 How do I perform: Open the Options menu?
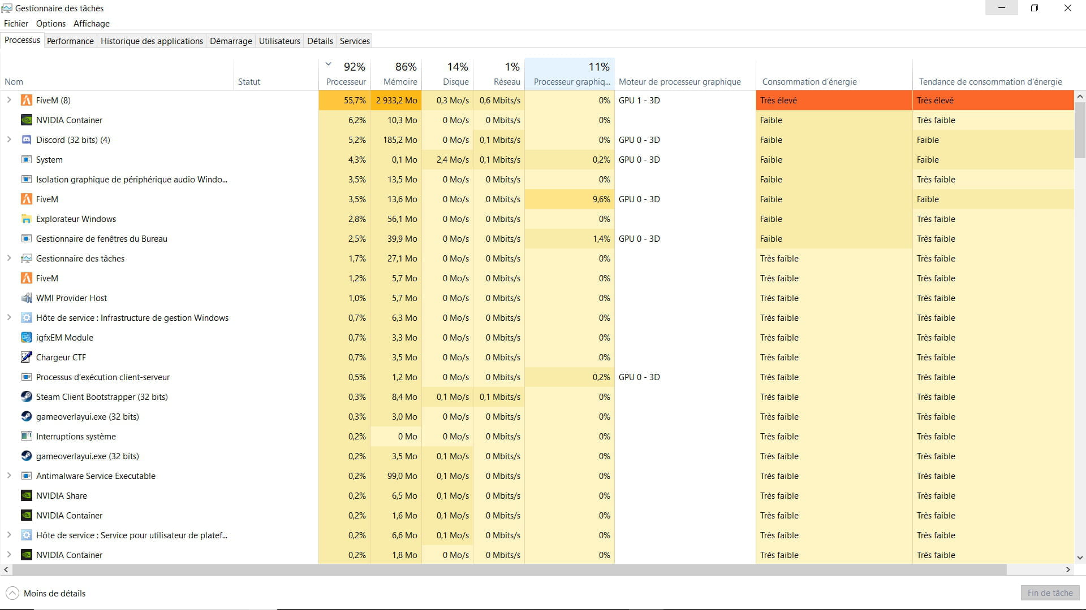(x=51, y=24)
